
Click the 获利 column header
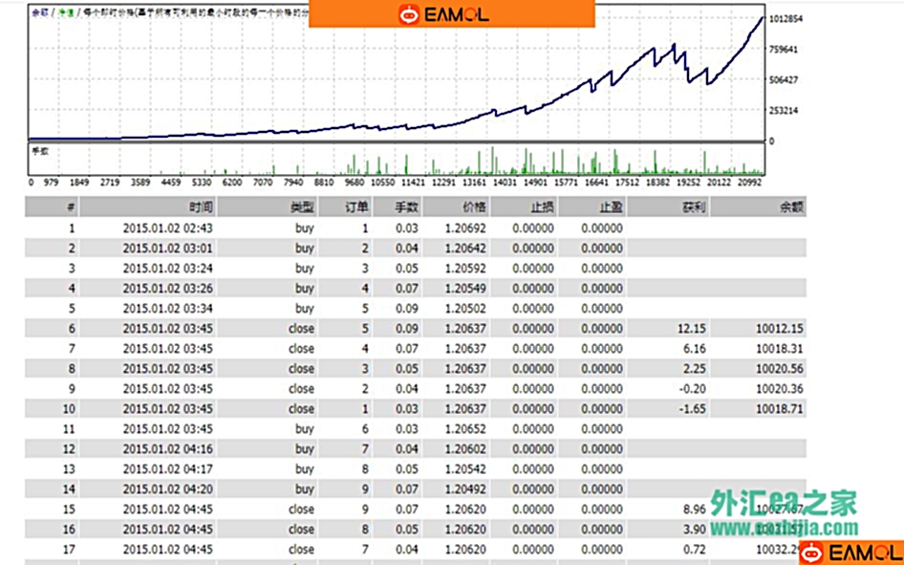(694, 206)
